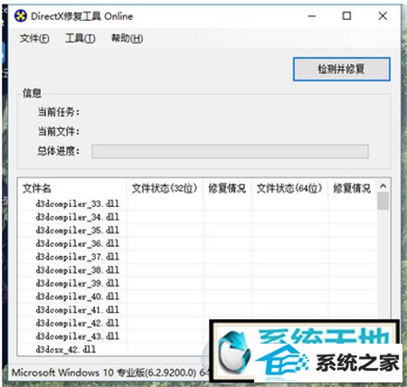The width and height of the screenshot is (407, 387).
Task: Click the 检测并修复 button
Action: point(342,70)
